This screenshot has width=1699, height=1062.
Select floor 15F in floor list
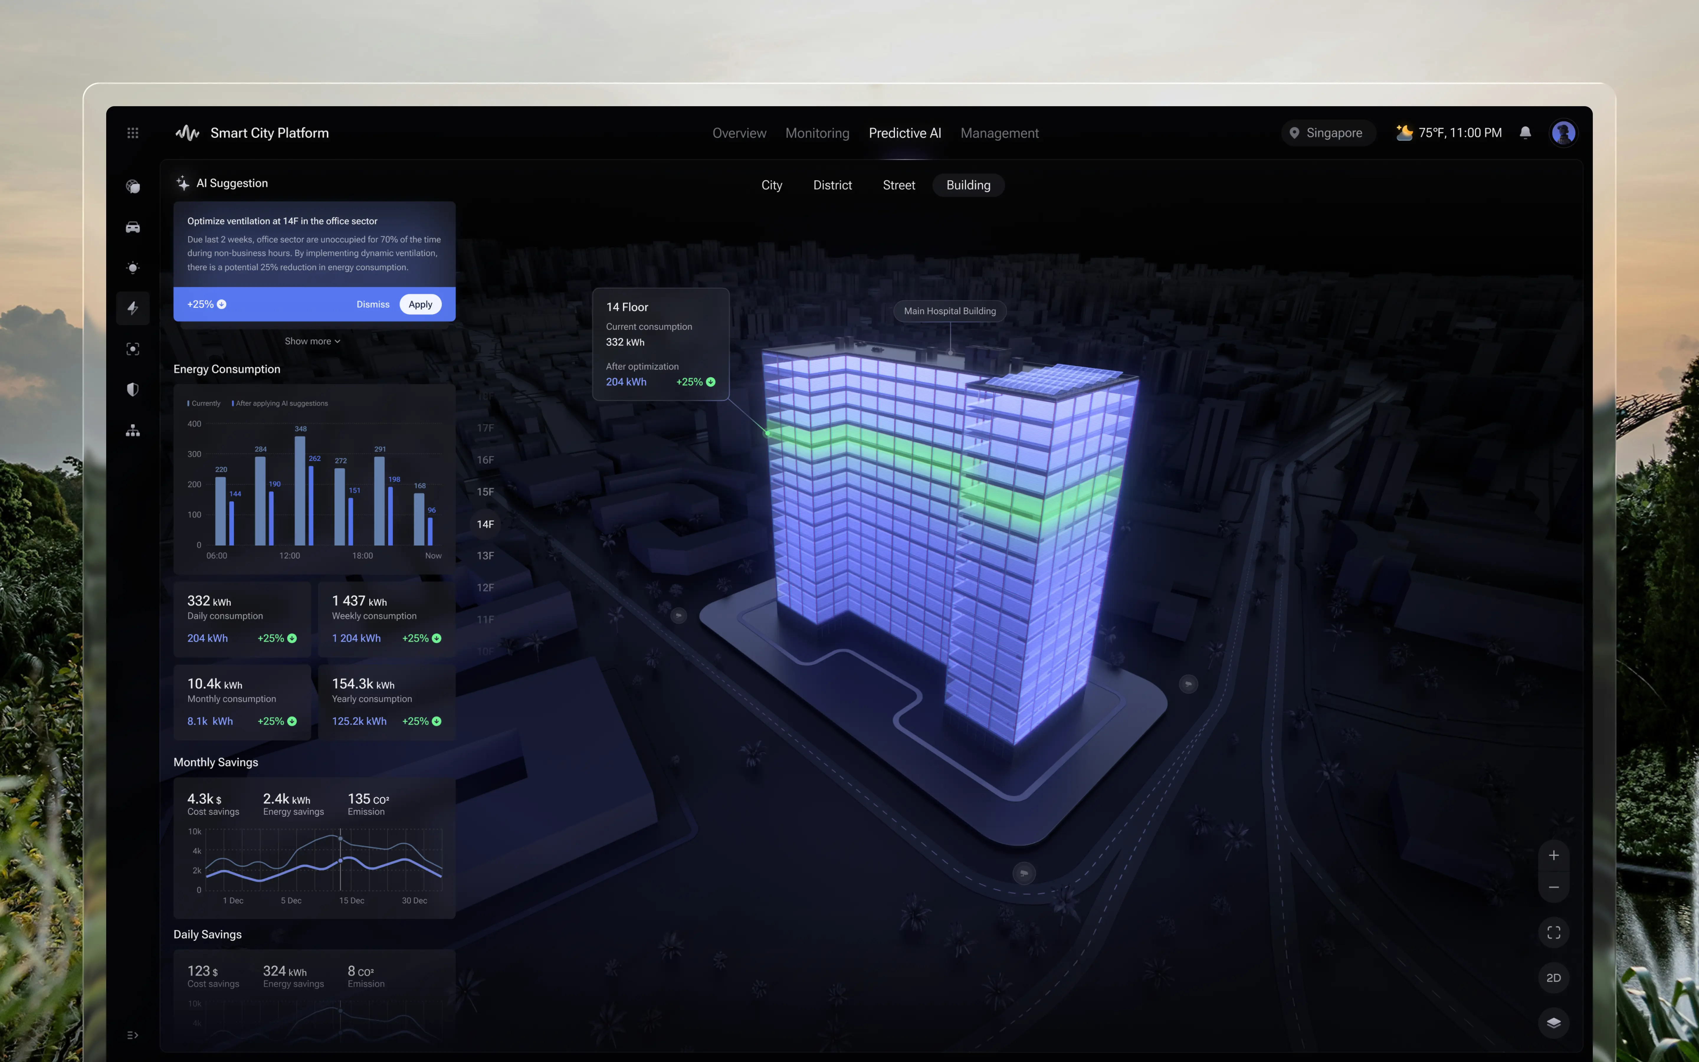point(485,492)
